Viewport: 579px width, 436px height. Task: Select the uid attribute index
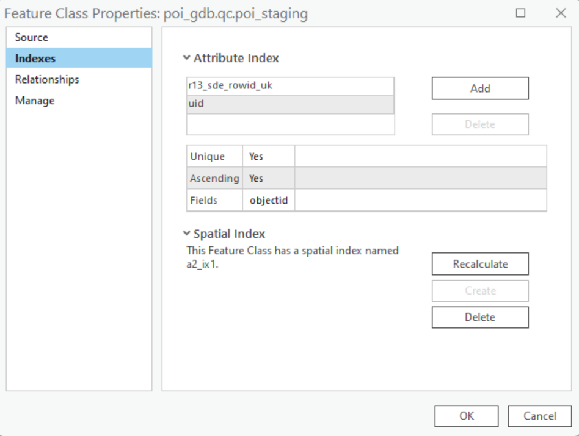pos(290,104)
